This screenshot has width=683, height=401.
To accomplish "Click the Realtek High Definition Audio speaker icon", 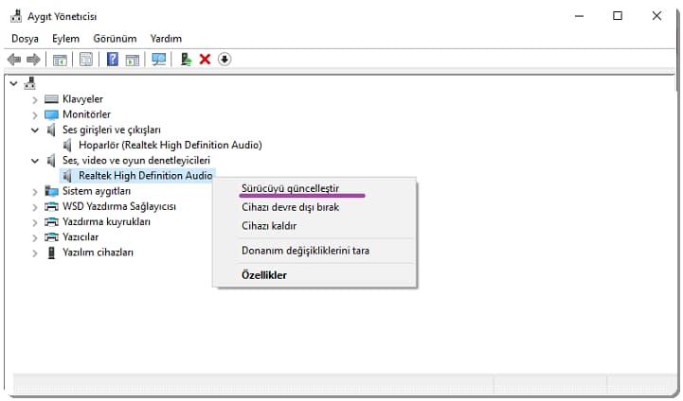I will click(x=67, y=176).
